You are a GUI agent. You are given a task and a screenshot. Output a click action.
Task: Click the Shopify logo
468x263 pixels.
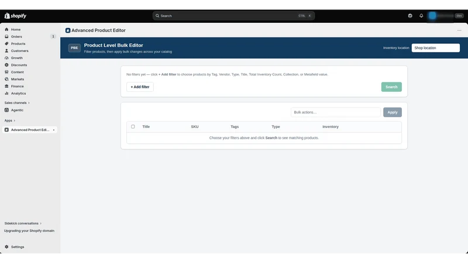[x=15, y=16]
